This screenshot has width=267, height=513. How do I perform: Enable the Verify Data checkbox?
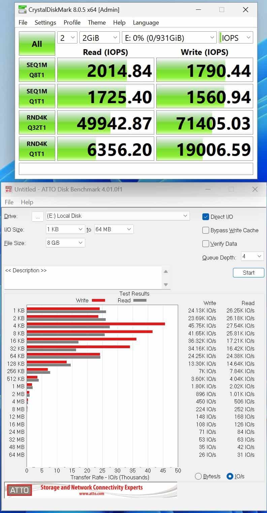pyautogui.click(x=206, y=244)
